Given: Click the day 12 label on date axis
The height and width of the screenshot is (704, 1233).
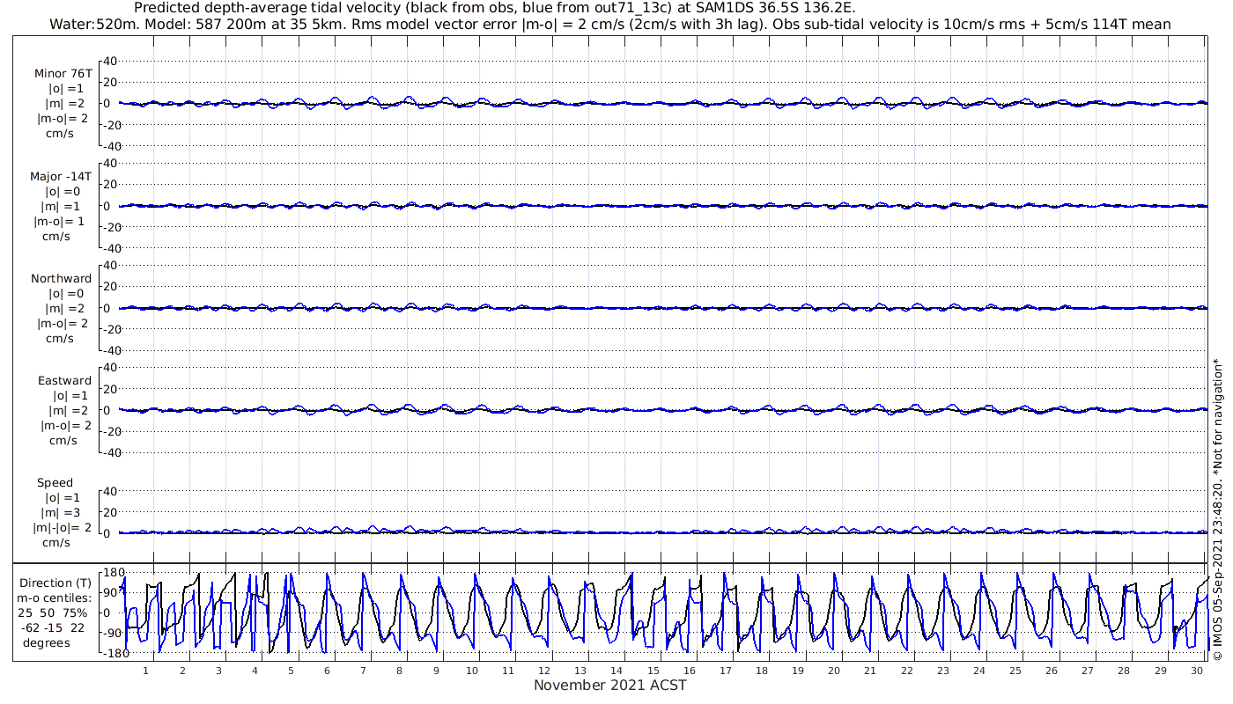Looking at the screenshot, I should (x=544, y=671).
